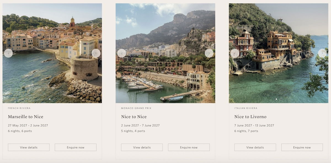Open the Marseille to Nice title link
This screenshot has width=331, height=163.
click(x=26, y=117)
